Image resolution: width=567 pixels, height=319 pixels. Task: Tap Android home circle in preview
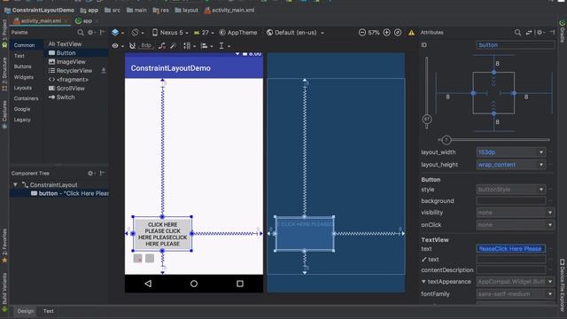(194, 284)
